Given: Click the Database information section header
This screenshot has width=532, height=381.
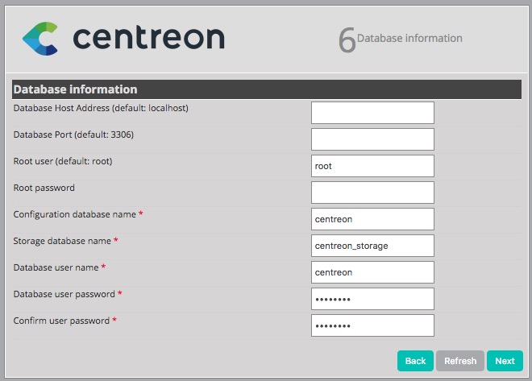Looking at the screenshot, I should click(75, 89).
